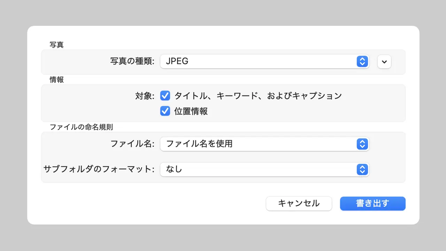Screen dimensions: 446x251
Task: Click the 写真 section heading
Action: 56,45
